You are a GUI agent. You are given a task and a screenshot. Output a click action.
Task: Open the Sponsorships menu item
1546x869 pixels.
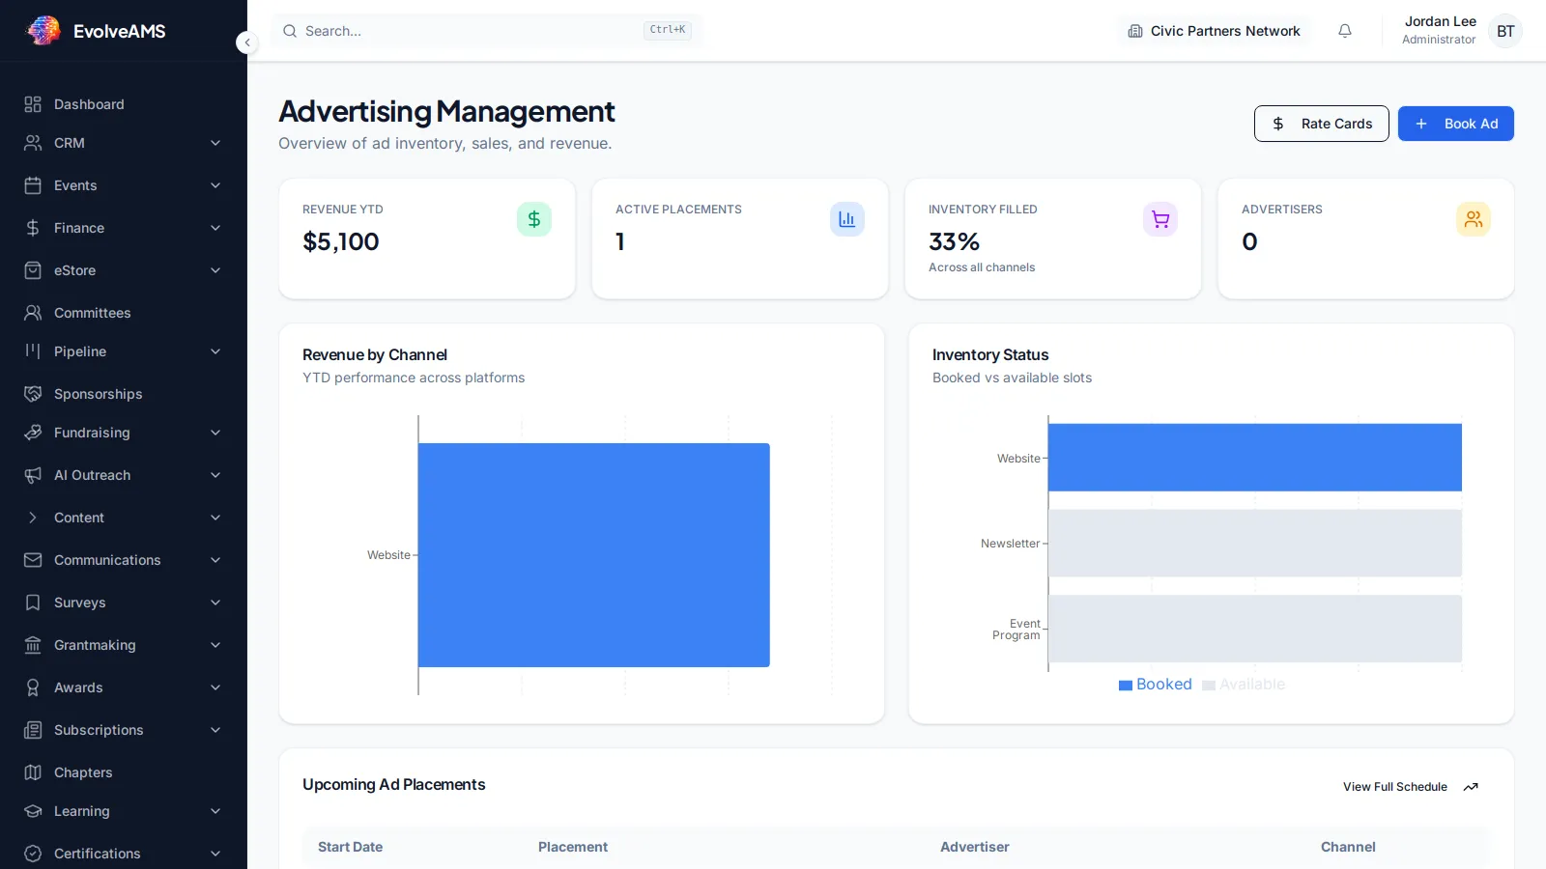pyautogui.click(x=124, y=394)
